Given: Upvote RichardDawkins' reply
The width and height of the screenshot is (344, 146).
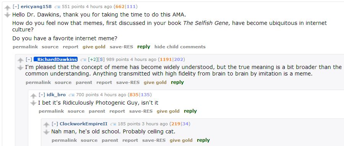Looking at the screenshot, I should (20, 60).
